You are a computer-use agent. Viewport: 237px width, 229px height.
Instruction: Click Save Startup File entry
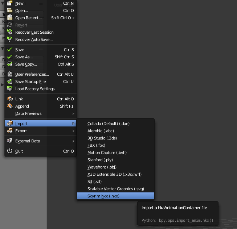coord(41,82)
